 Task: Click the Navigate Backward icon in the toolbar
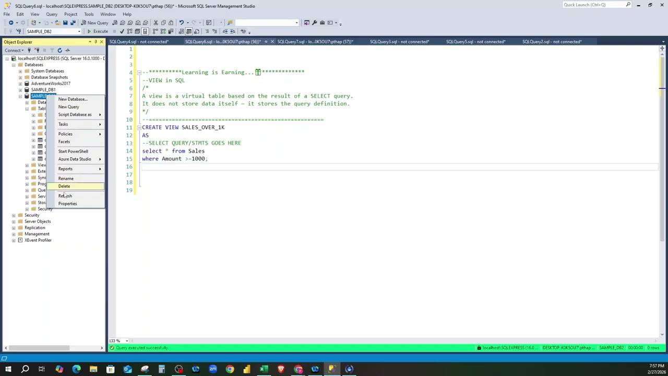coord(10,22)
